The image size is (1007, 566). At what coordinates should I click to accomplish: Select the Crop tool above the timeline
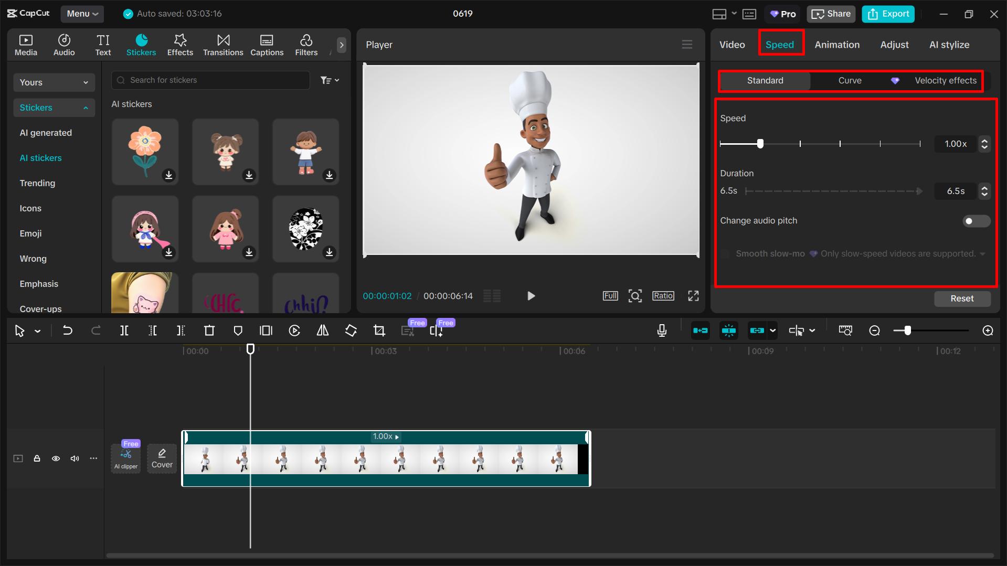[379, 330]
